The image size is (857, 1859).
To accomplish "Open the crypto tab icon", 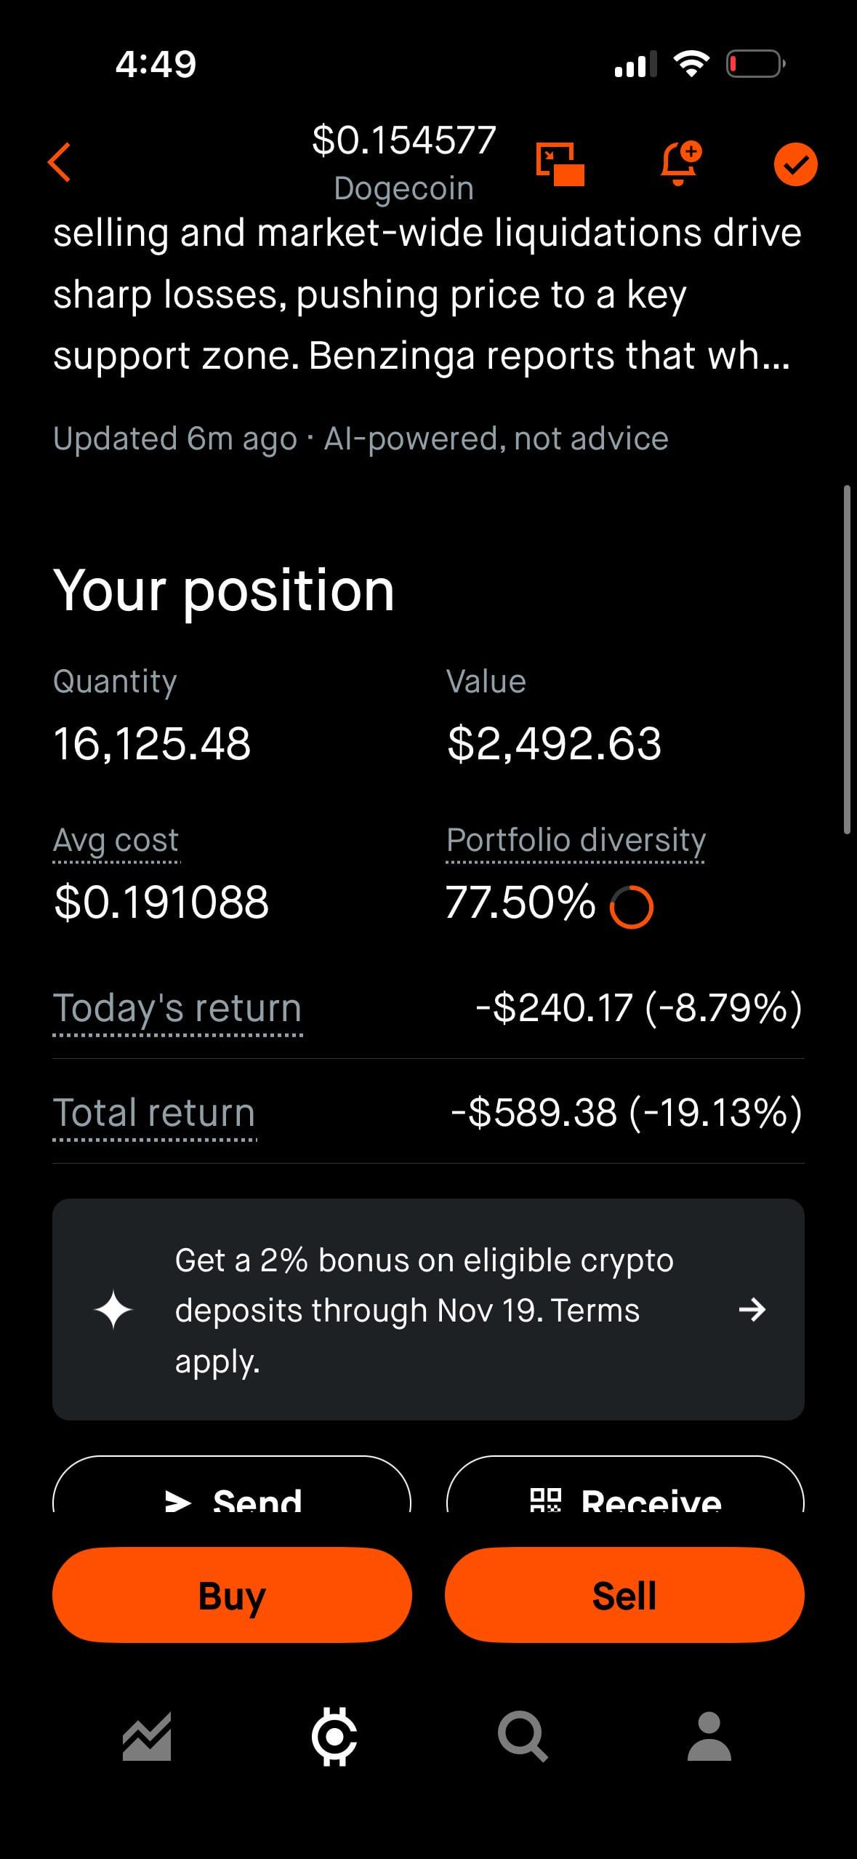I will coord(334,1737).
